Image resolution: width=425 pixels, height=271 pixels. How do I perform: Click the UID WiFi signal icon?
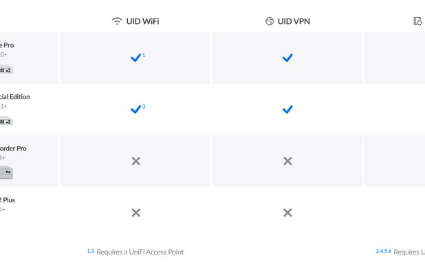pos(117,21)
